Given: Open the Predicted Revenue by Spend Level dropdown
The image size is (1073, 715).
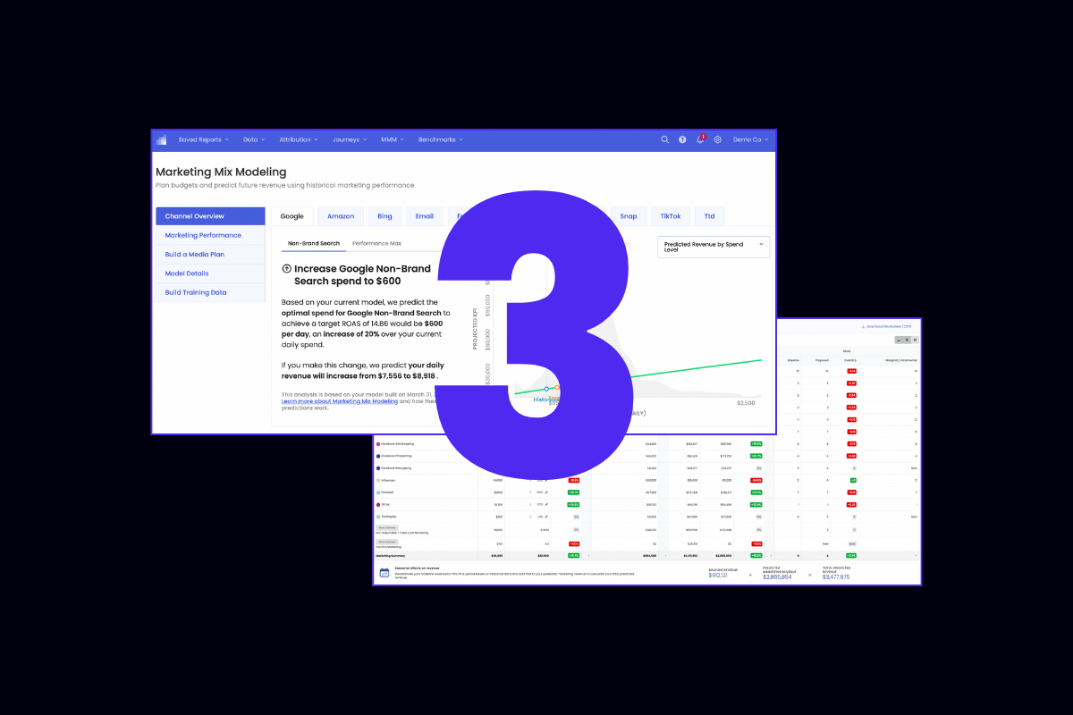Looking at the screenshot, I should [713, 247].
